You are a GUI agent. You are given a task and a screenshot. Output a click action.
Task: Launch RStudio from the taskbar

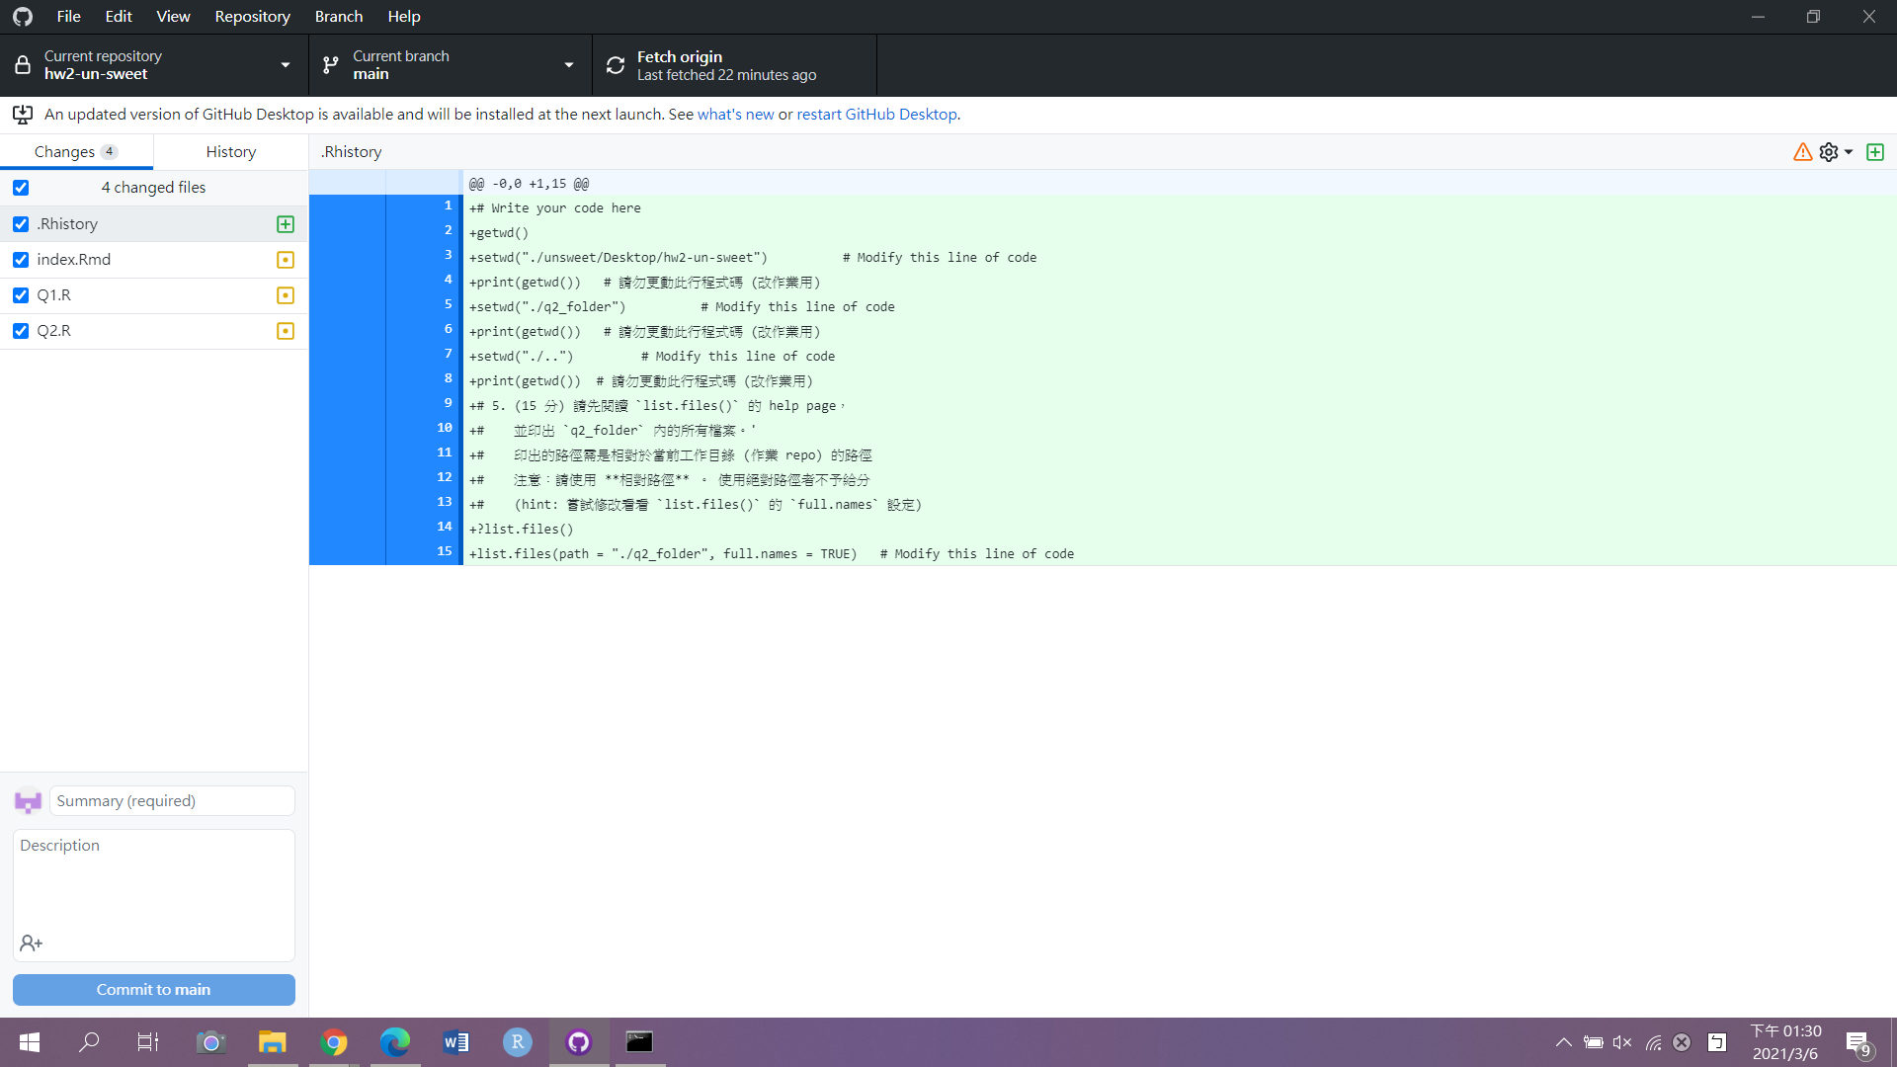pos(517,1041)
